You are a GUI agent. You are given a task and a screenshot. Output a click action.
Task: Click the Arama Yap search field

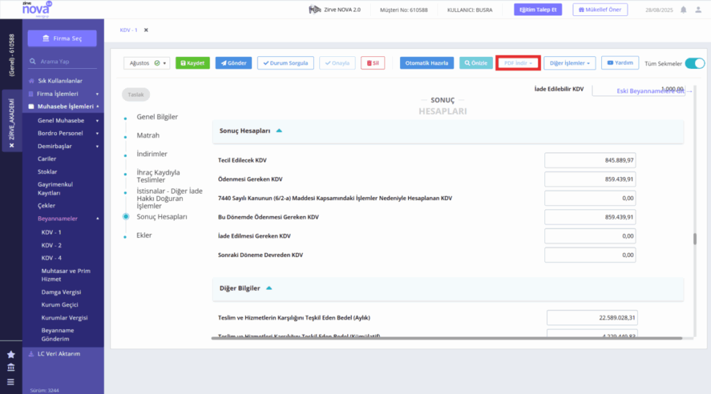(62, 61)
